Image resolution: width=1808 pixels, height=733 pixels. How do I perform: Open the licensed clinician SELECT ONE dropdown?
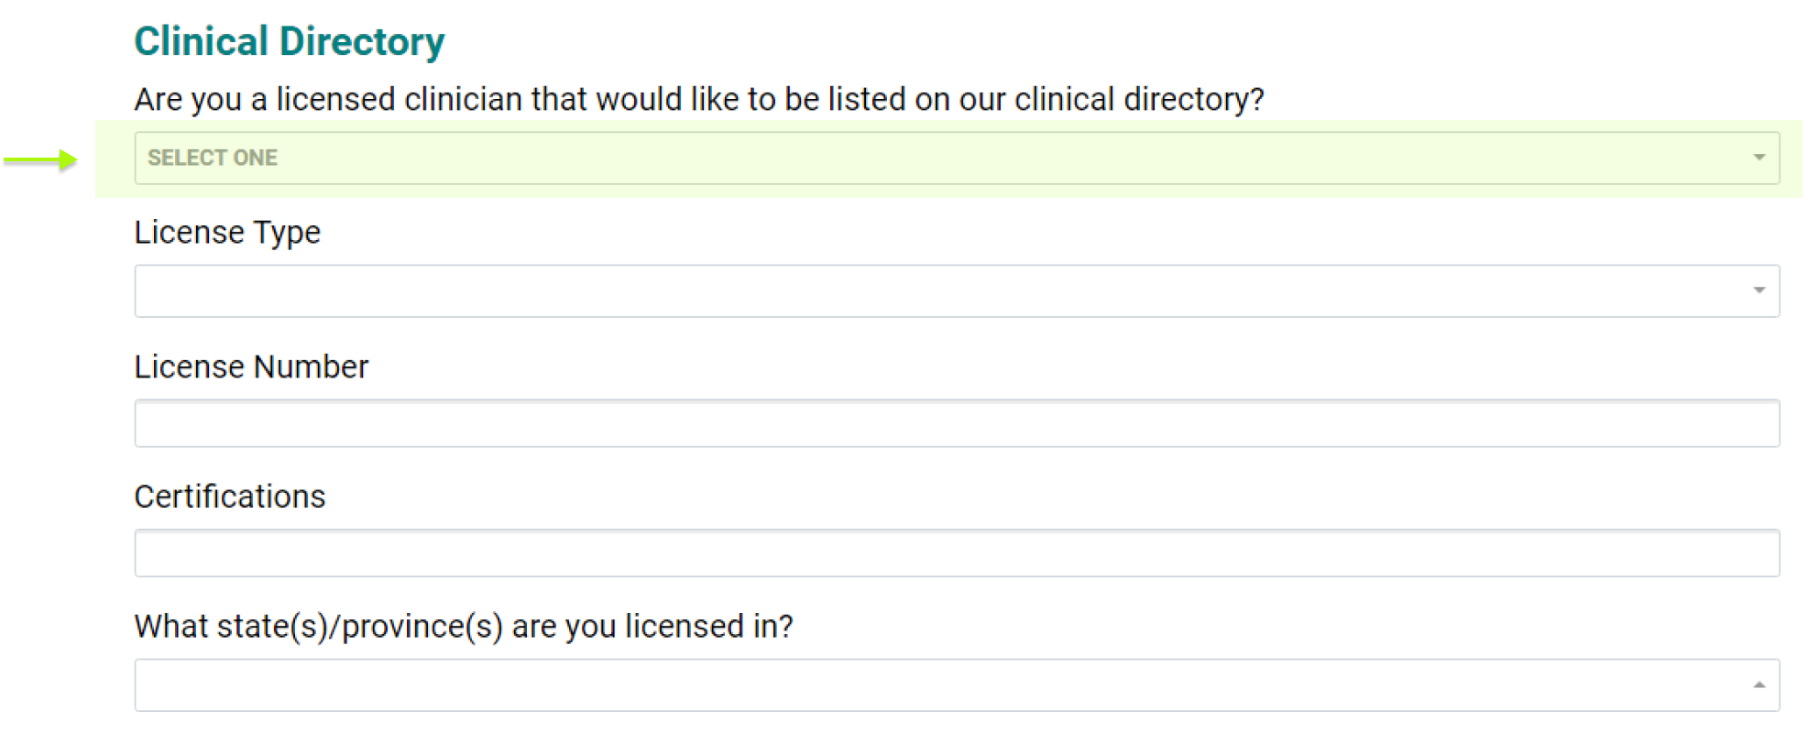click(956, 158)
